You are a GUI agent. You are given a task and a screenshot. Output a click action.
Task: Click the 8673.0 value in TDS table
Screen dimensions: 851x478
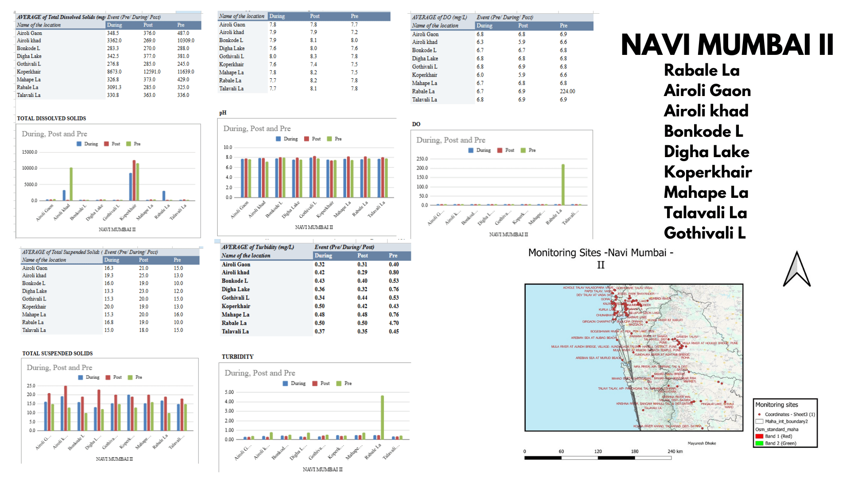click(x=114, y=72)
